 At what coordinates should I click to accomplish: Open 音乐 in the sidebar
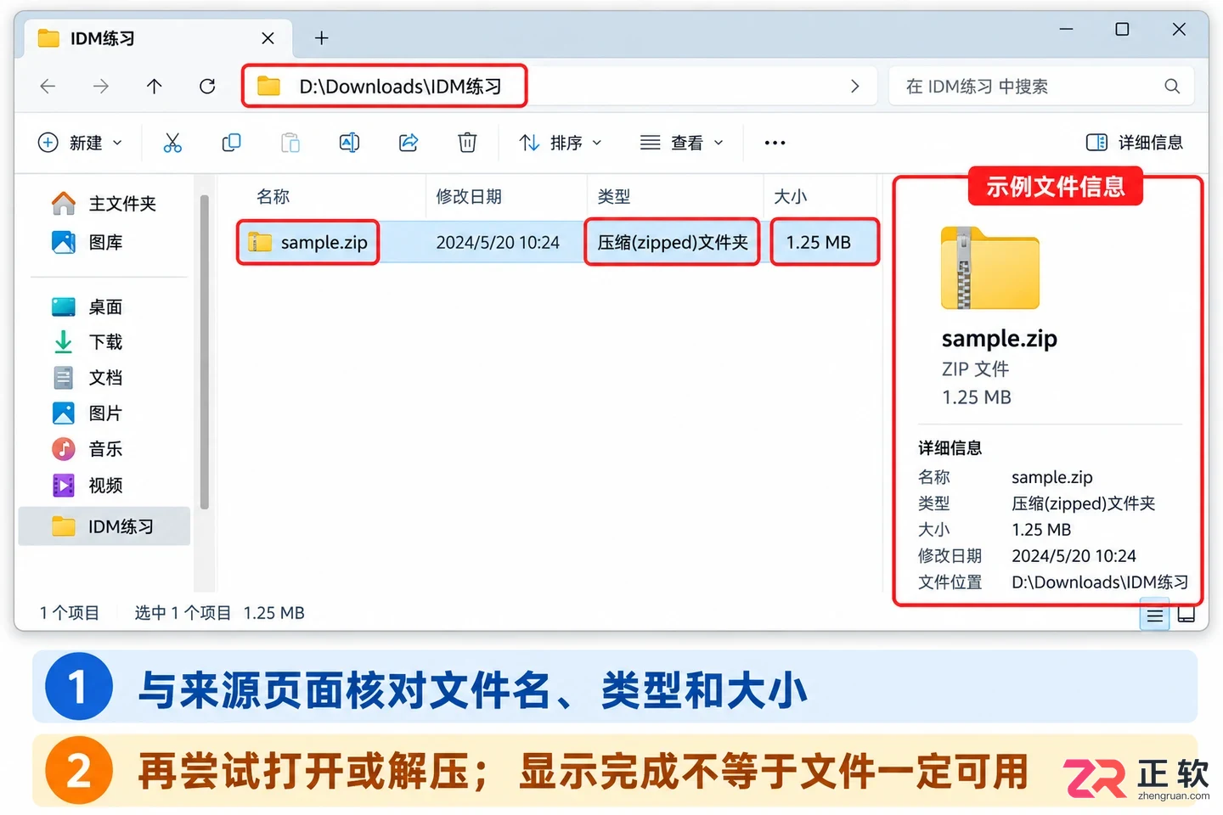[x=87, y=449]
